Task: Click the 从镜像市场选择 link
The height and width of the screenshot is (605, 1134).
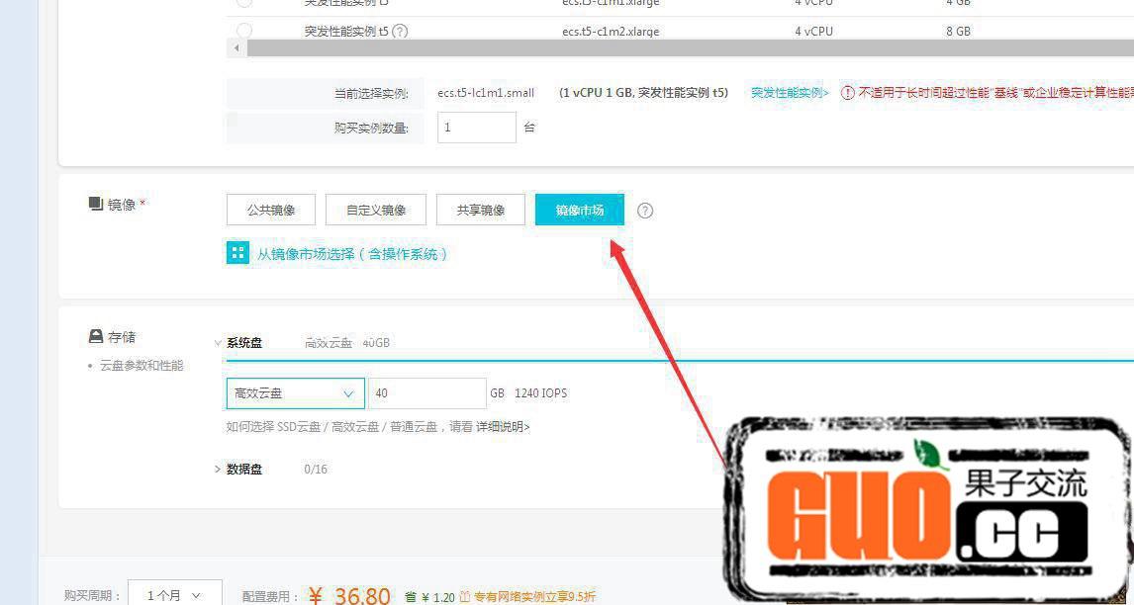Action: pos(352,254)
